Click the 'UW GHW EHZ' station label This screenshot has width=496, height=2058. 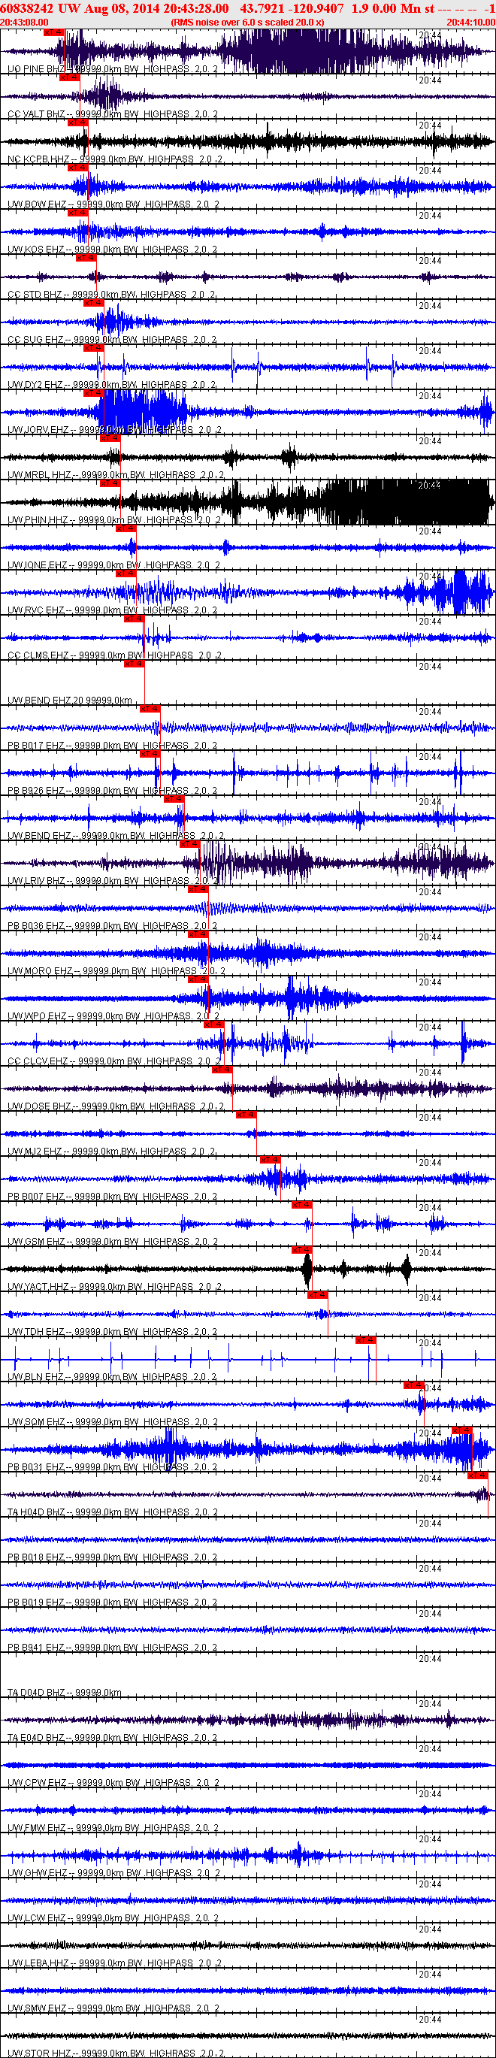click(38, 1873)
